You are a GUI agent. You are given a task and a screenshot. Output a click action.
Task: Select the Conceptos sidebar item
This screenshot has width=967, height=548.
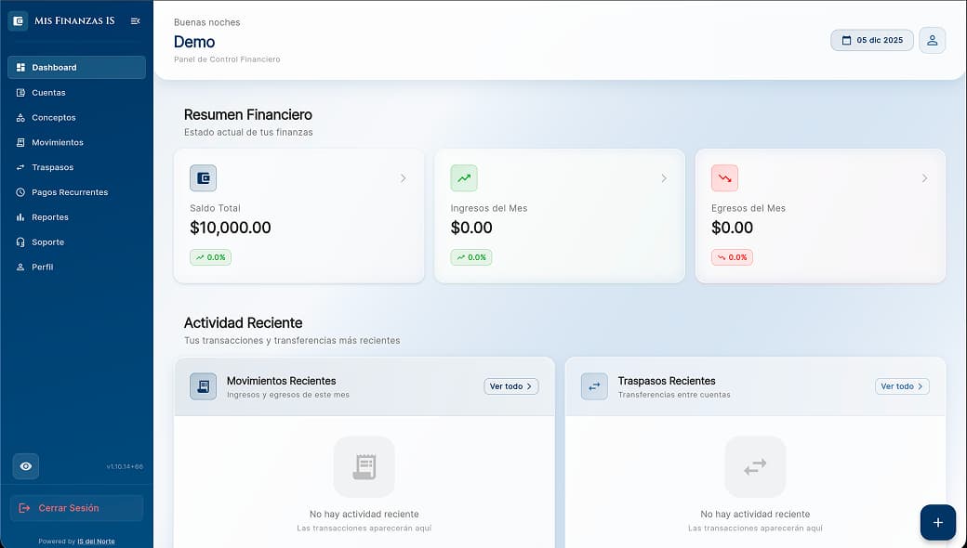click(x=51, y=117)
